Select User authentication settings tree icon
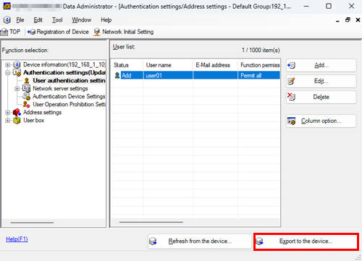 pos(27,80)
